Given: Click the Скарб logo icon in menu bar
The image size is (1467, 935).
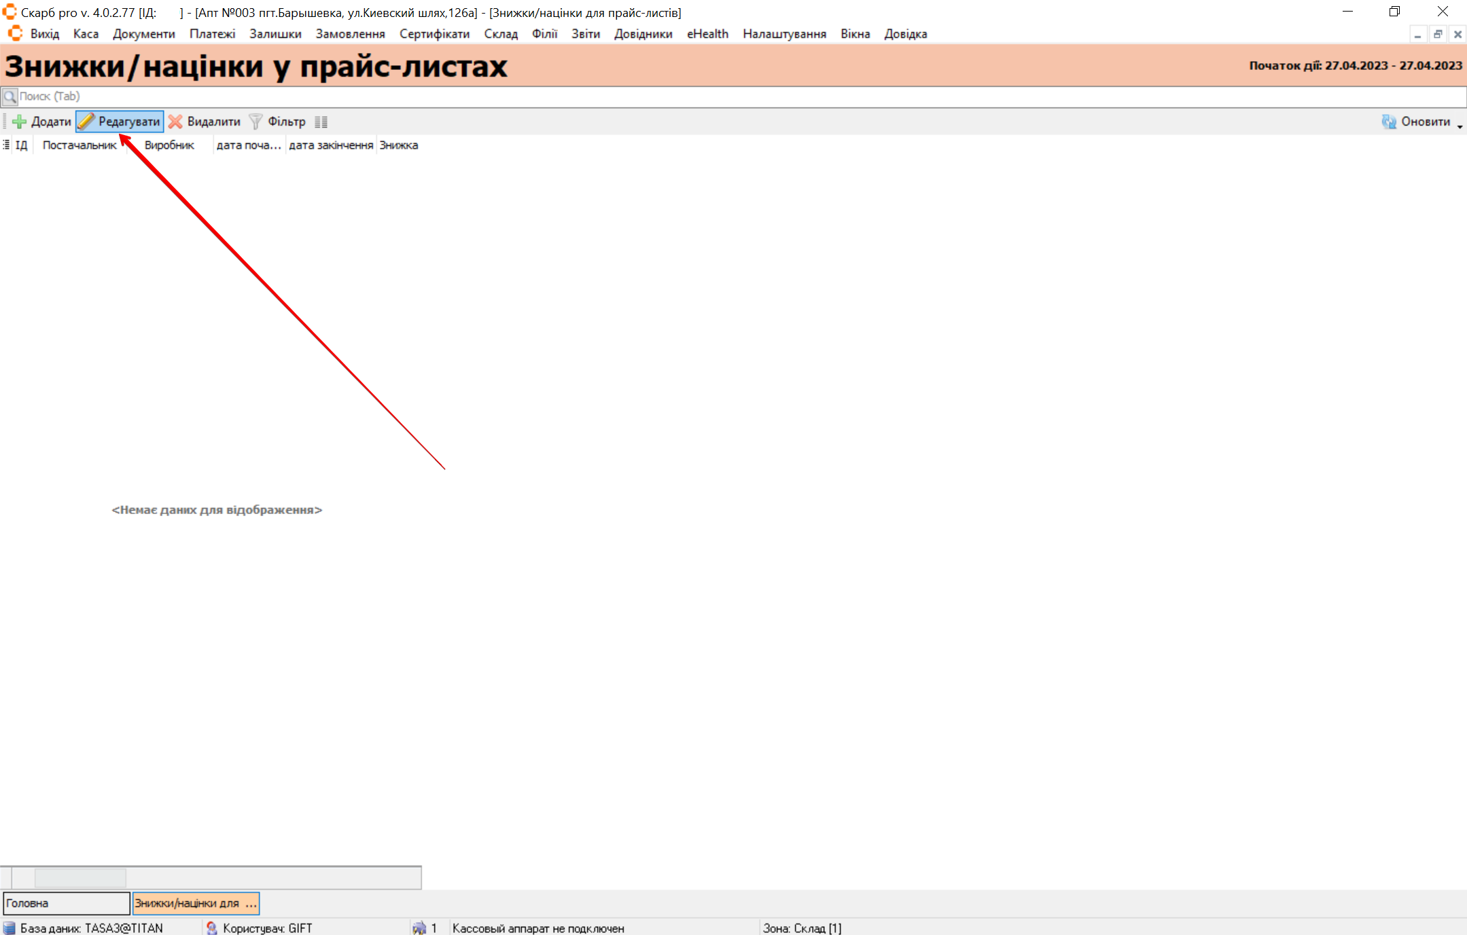Looking at the screenshot, I should click(x=15, y=33).
